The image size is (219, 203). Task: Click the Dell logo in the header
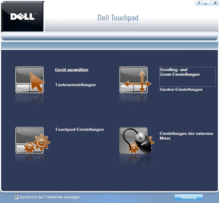[22, 17]
